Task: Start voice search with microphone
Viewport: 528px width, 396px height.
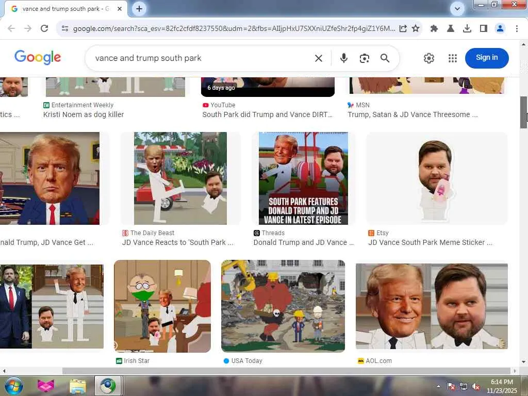Action: 344,58
